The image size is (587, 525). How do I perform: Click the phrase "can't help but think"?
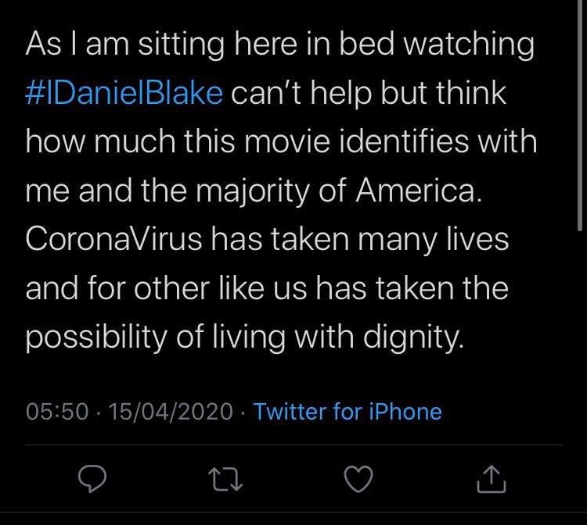point(368,94)
